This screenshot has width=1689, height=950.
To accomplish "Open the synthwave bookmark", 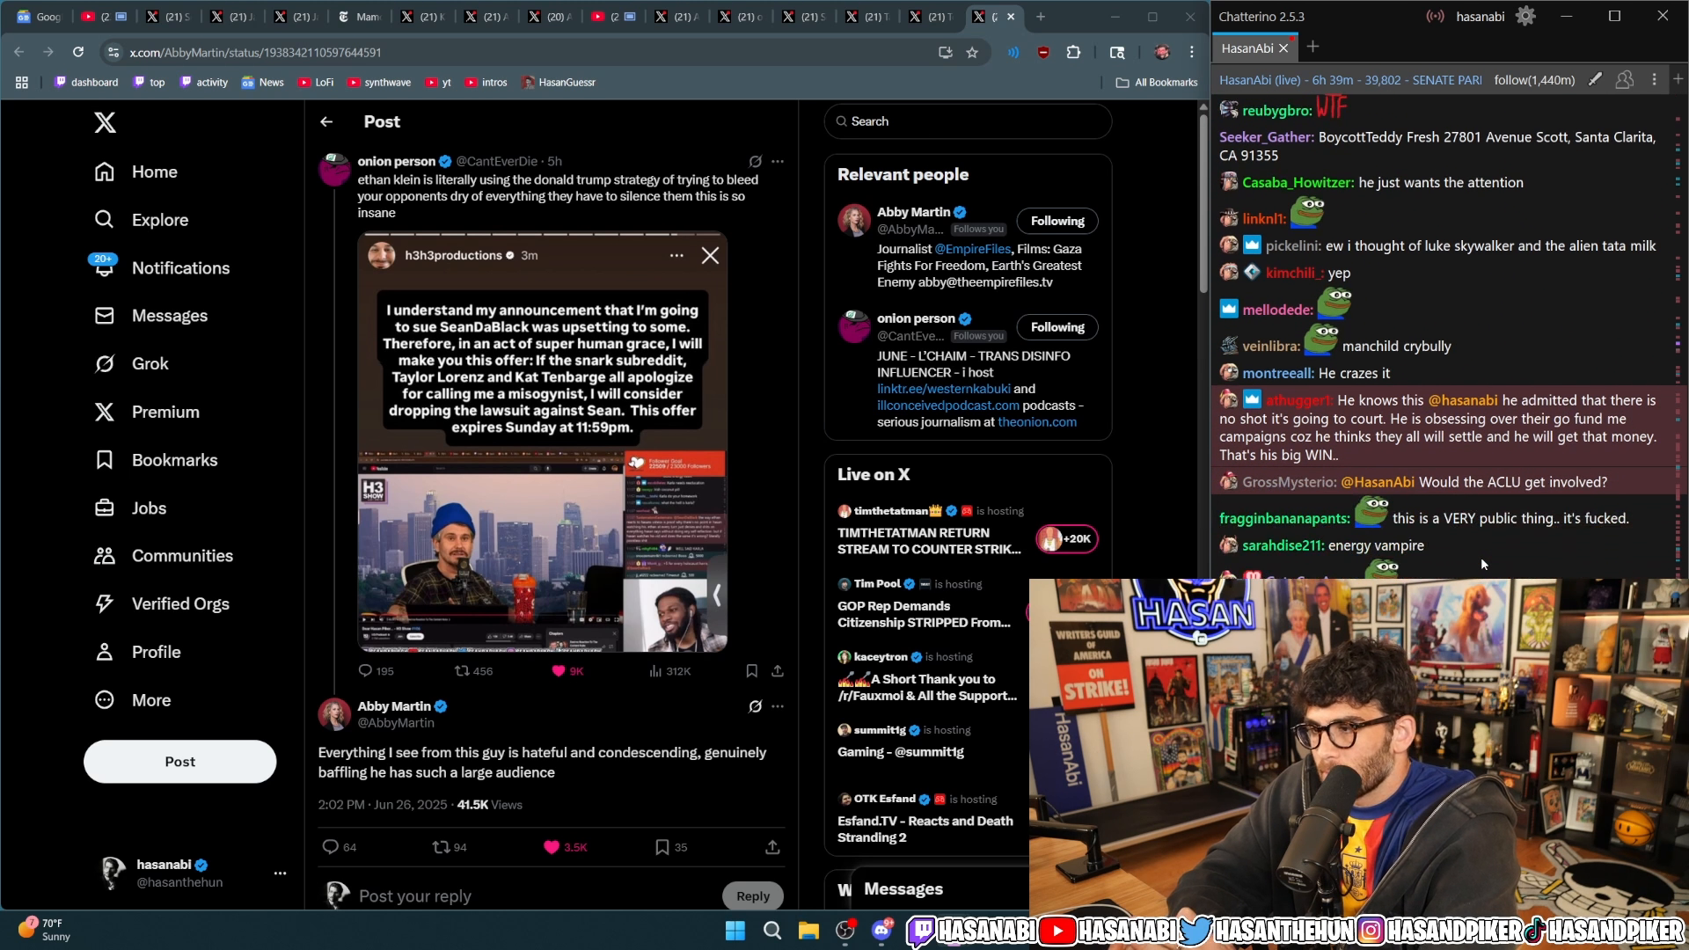I will point(379,83).
